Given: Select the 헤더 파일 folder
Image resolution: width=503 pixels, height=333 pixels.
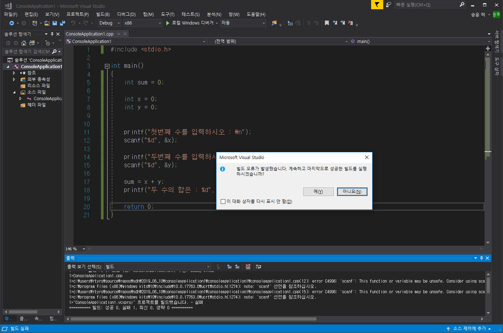Looking at the screenshot, I should tap(37, 105).
